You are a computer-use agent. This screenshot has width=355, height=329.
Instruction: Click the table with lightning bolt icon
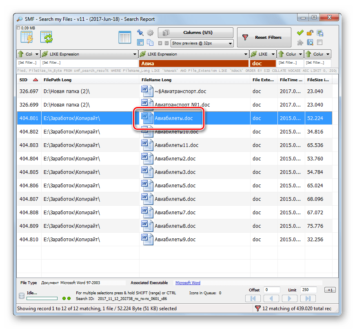coord(27,37)
